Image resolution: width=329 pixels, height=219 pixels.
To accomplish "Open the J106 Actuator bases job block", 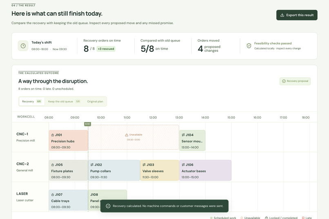I will (205, 170).
